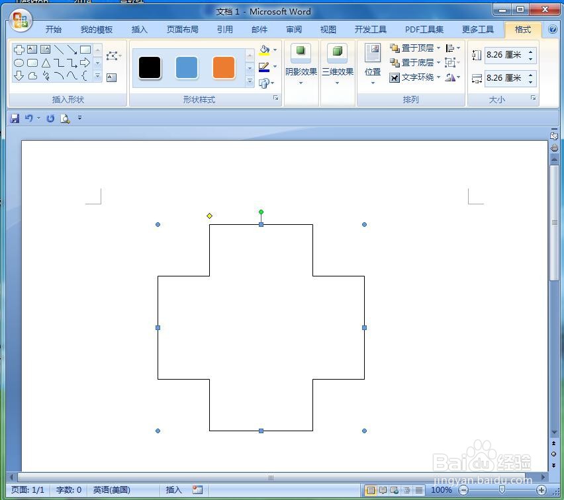Switch to web layout view
The height and width of the screenshot is (500, 564).
pyautogui.click(x=395, y=490)
